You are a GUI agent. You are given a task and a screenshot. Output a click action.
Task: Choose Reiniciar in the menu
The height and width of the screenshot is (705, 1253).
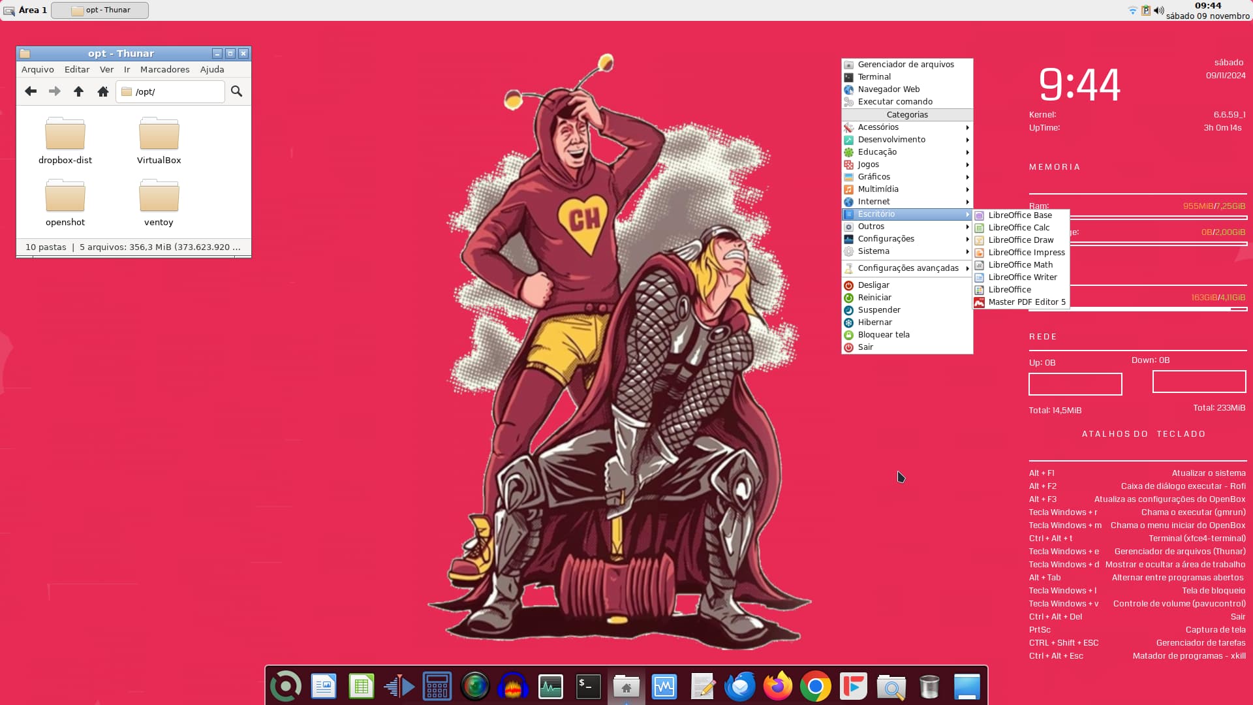click(x=874, y=298)
